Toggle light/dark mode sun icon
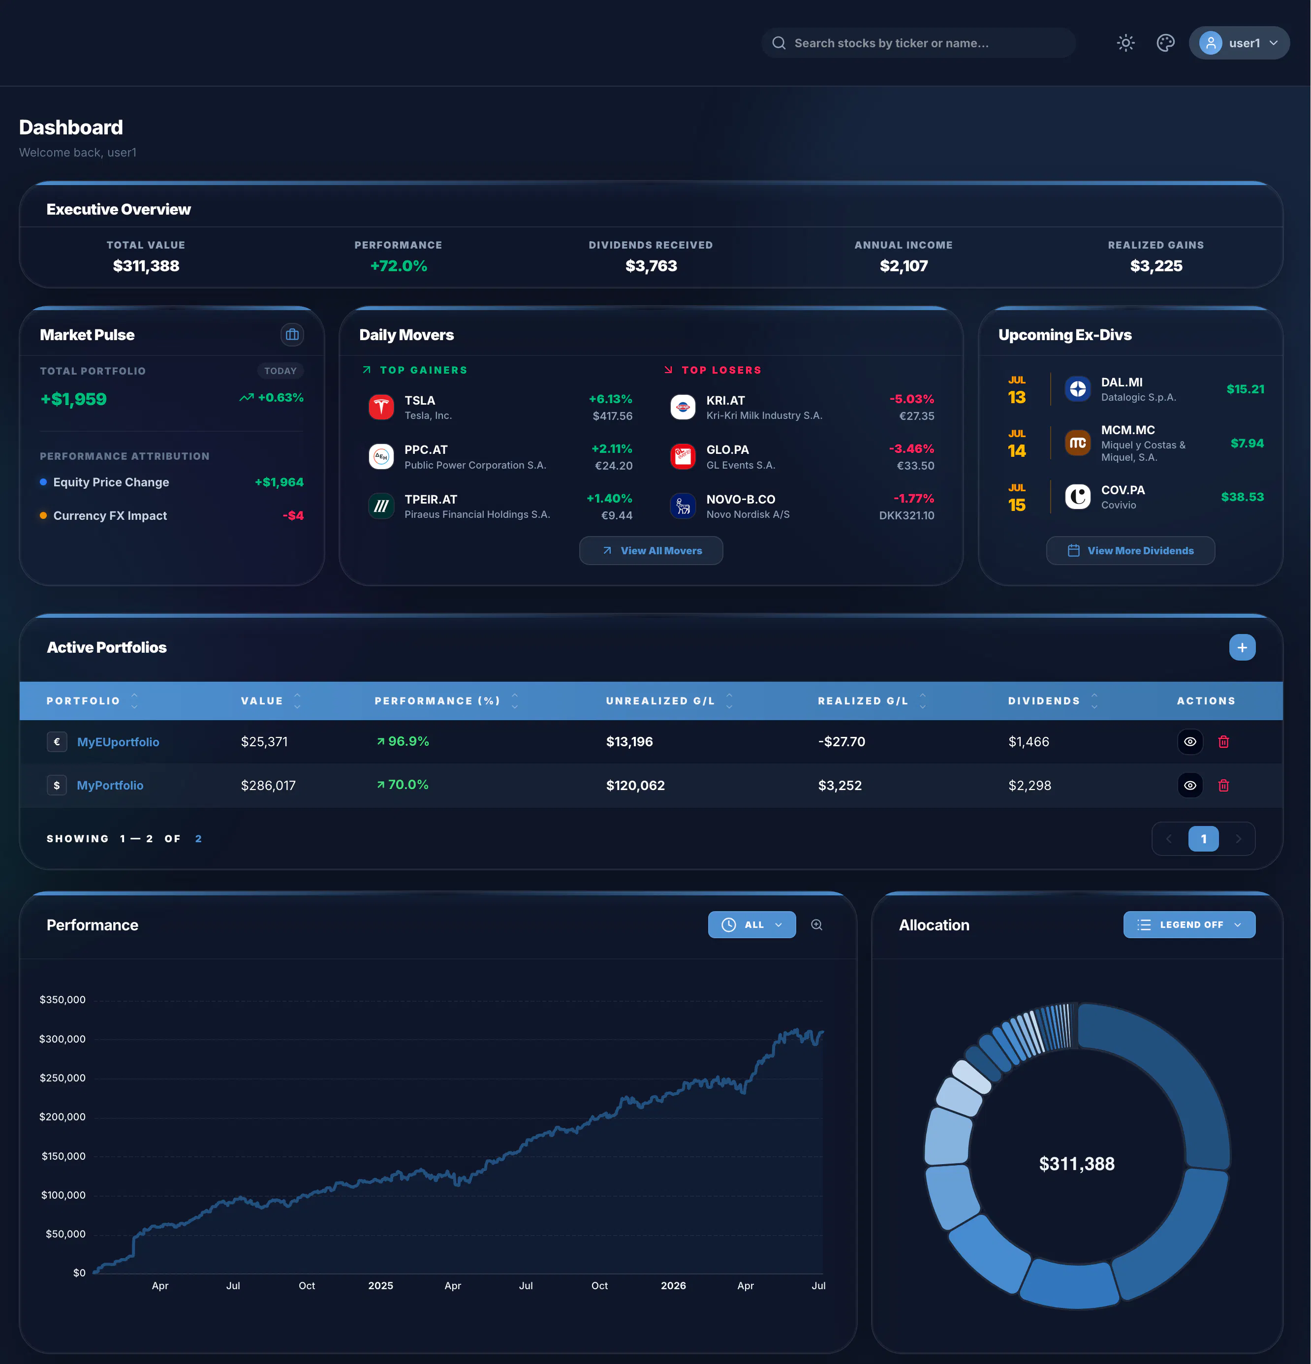 1125,43
